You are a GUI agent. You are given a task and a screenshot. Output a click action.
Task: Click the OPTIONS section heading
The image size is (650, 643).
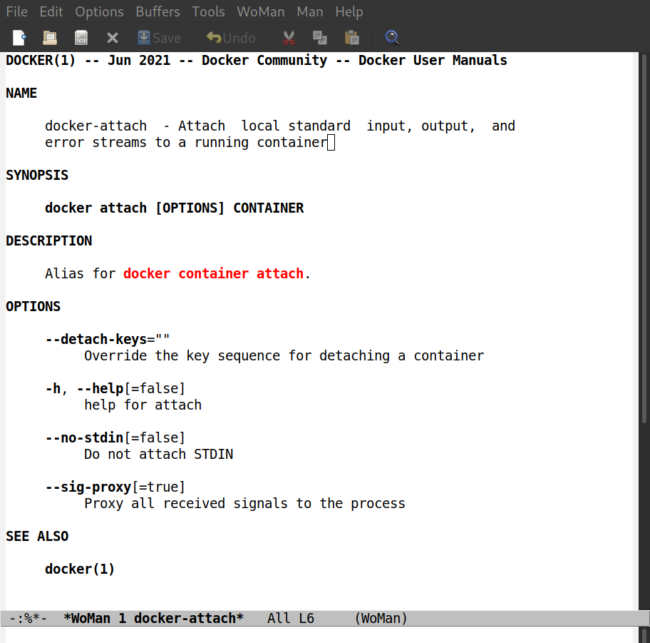pyautogui.click(x=33, y=306)
